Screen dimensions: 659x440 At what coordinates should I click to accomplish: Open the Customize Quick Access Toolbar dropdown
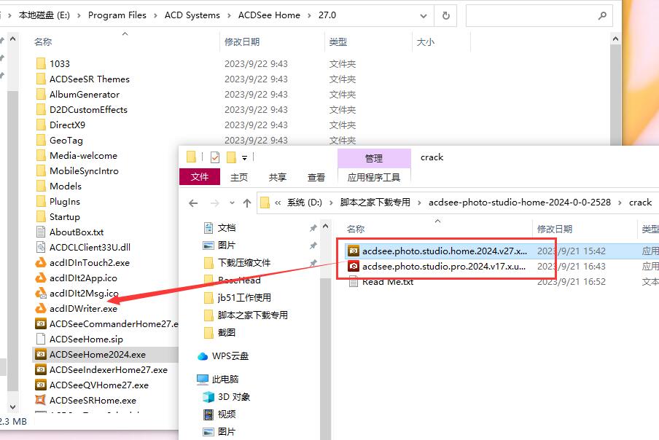[x=245, y=158]
